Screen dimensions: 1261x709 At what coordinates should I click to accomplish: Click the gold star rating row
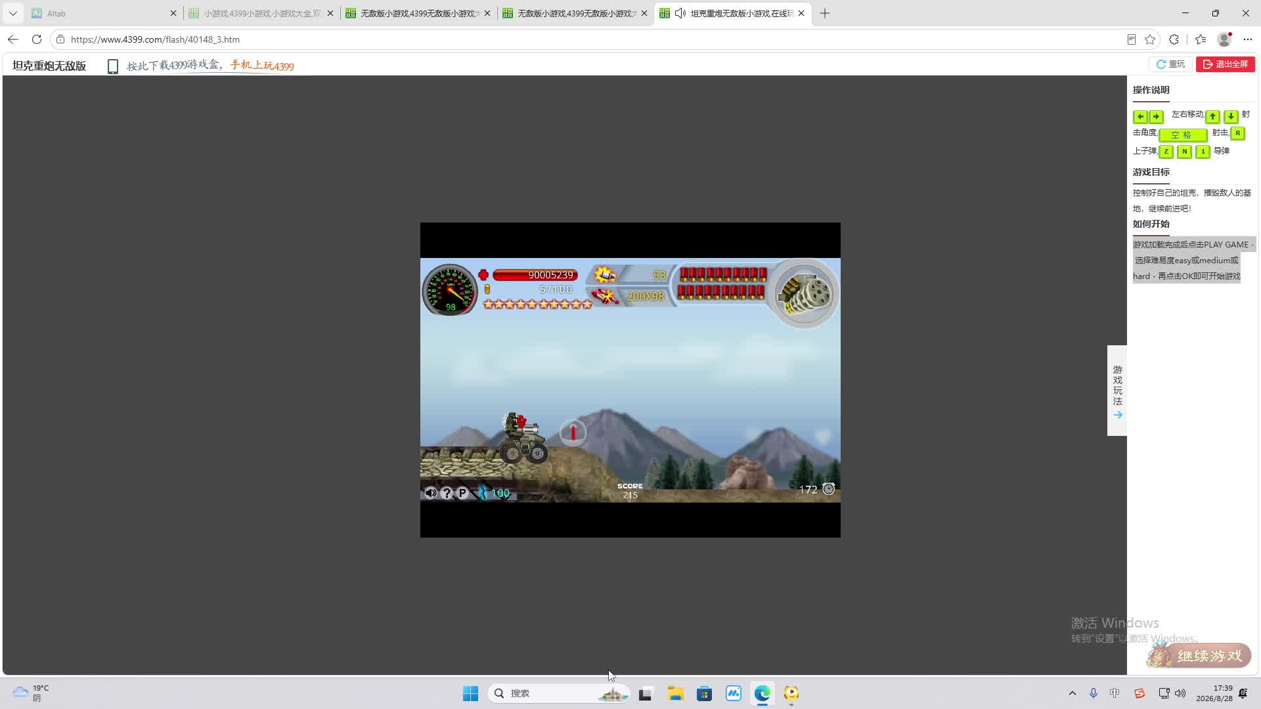coord(537,304)
